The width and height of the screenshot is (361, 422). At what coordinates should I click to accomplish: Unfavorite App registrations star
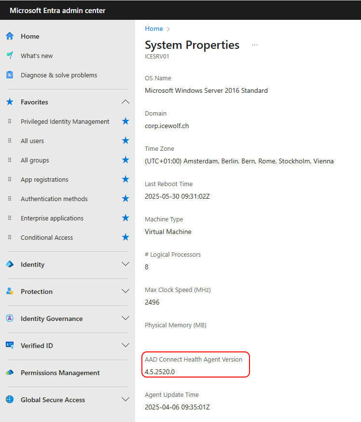(x=125, y=179)
